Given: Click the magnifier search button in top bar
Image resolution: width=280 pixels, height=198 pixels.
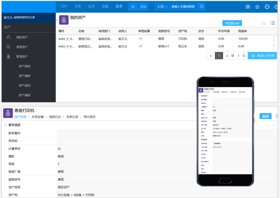Looking at the screenshot, I should click(x=202, y=7).
